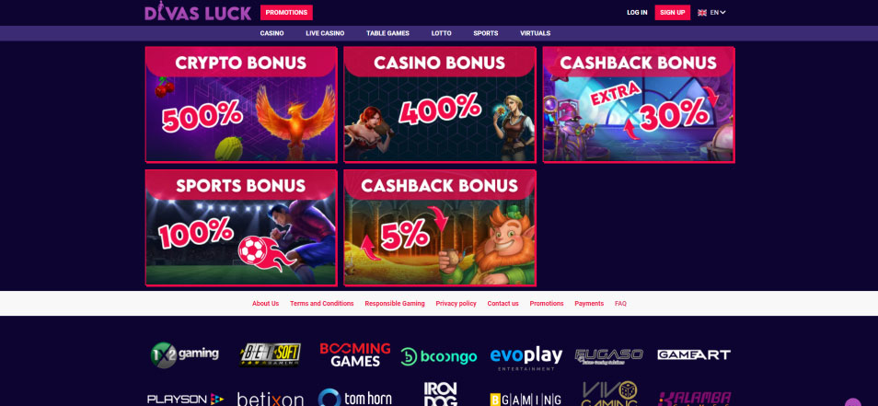Select the Betsoft provider logo
The width and height of the screenshot is (878, 406).
coord(271,354)
